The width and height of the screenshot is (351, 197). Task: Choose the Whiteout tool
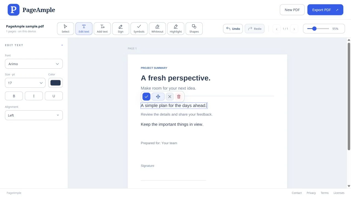click(x=157, y=28)
